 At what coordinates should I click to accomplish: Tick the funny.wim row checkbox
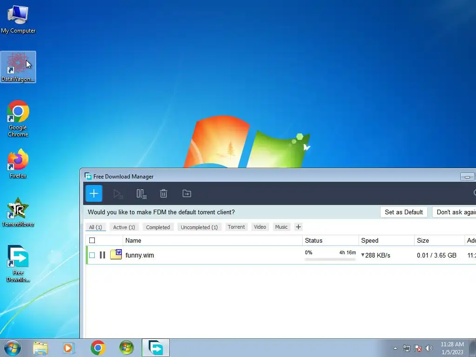pyautogui.click(x=92, y=255)
